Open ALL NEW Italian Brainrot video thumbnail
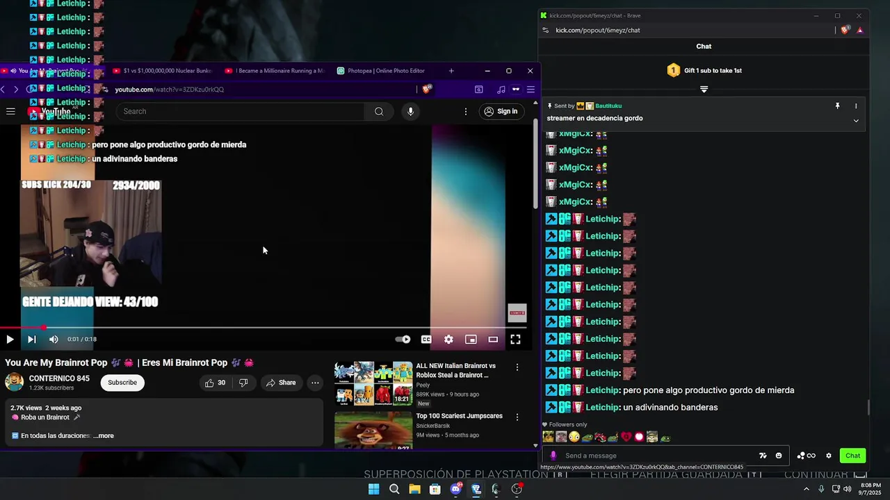 point(373,383)
